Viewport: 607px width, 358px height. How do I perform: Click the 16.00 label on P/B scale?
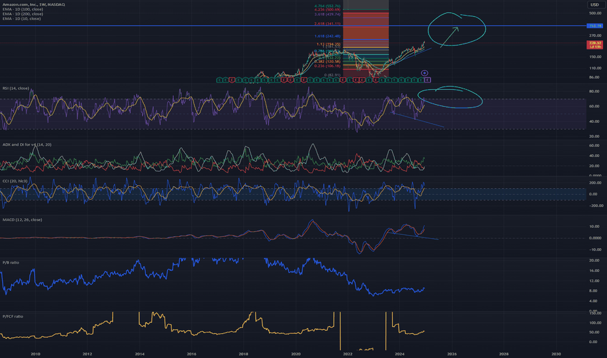pos(594,271)
